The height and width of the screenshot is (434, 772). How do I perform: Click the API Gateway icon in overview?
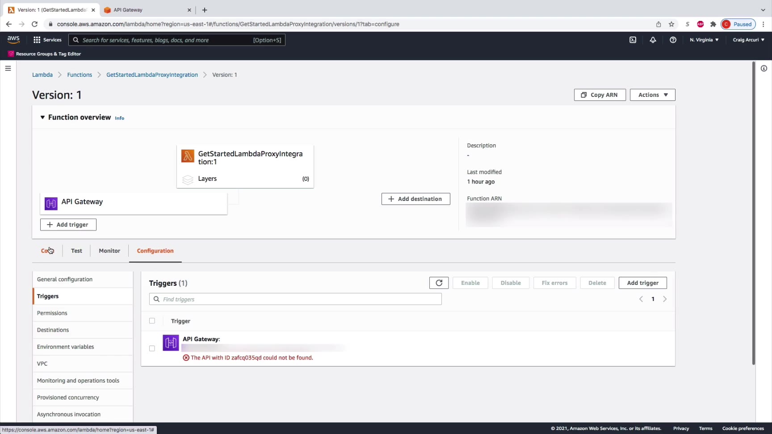tap(51, 204)
